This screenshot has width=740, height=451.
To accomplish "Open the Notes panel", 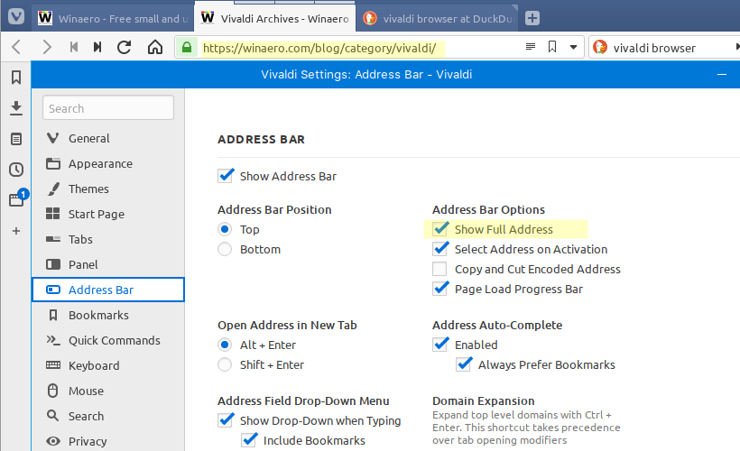I will pos(16,139).
